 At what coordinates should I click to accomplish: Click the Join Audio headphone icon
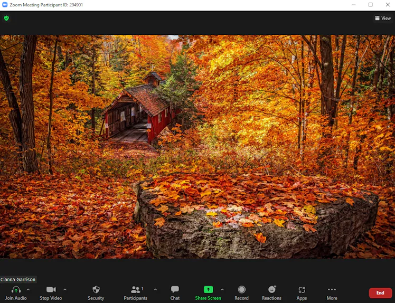(x=16, y=290)
